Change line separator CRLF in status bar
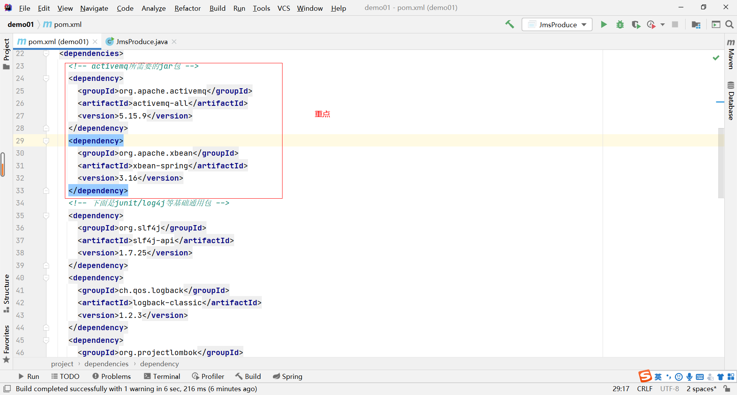 pyautogui.click(x=645, y=389)
